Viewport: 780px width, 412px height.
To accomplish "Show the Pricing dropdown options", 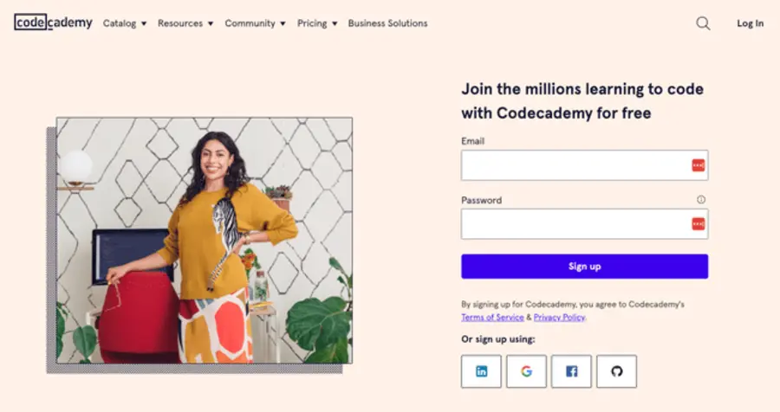I will coord(317,23).
